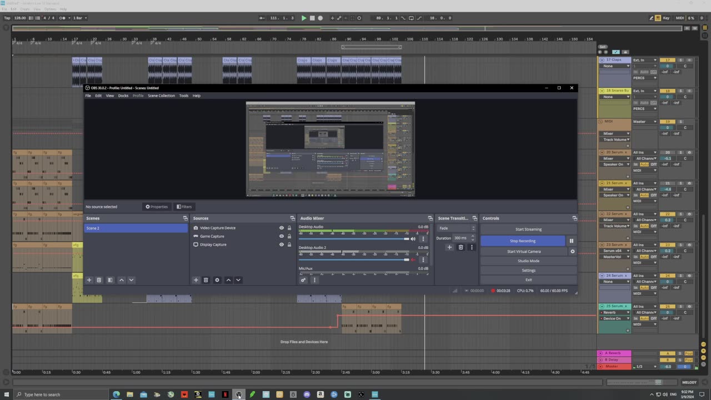The image size is (711, 400).
Task: Open Speaker On dropdown for 21 Serum
Action: click(616, 195)
